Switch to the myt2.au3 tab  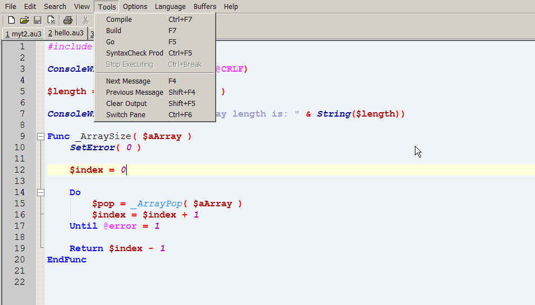pos(23,34)
